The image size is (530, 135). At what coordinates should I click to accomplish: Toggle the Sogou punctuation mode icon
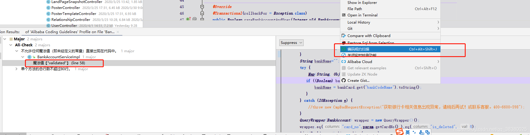(414, 132)
